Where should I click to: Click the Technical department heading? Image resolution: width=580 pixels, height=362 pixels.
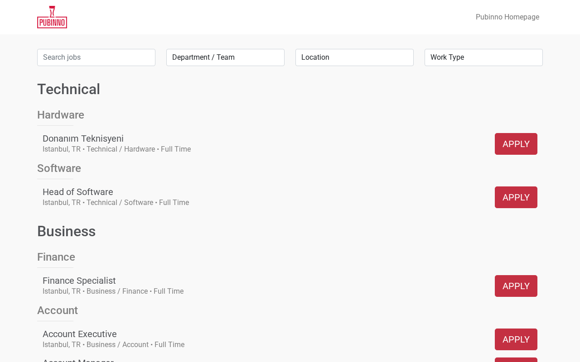pyautogui.click(x=68, y=89)
